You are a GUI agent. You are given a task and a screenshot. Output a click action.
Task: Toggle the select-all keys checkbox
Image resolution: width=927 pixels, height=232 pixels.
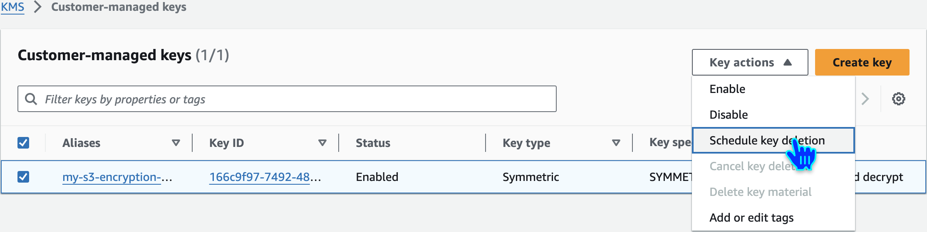coord(23,143)
